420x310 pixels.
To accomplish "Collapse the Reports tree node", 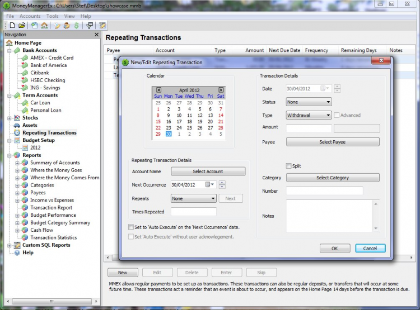I will point(10,155).
